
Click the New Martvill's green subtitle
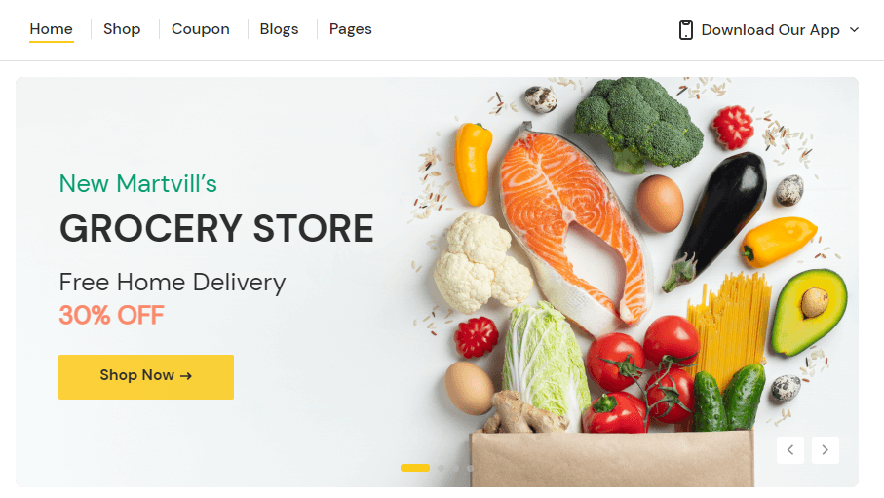pos(138,184)
